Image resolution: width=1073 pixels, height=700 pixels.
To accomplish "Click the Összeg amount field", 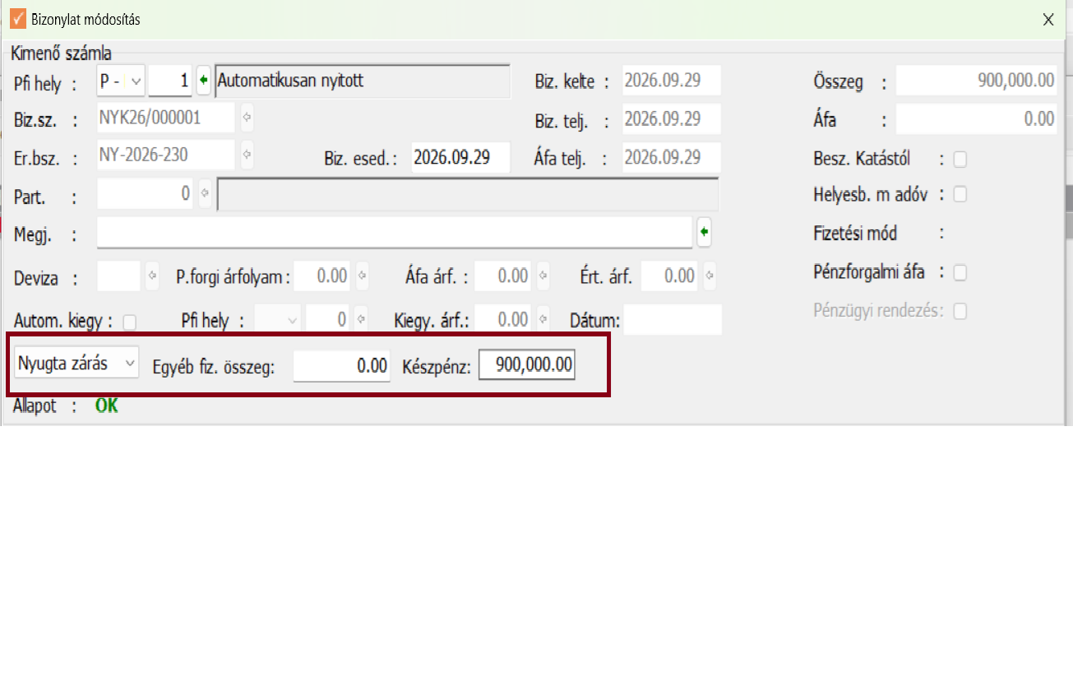I will click(x=977, y=81).
